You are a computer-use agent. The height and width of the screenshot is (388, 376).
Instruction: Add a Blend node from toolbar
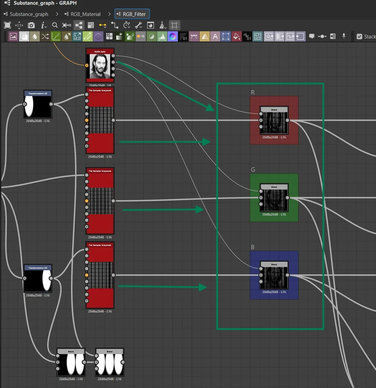[24, 37]
